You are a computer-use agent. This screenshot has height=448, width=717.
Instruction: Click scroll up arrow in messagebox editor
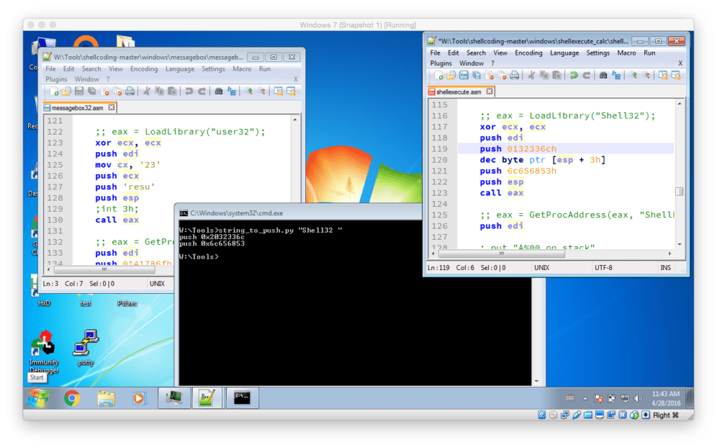295,120
